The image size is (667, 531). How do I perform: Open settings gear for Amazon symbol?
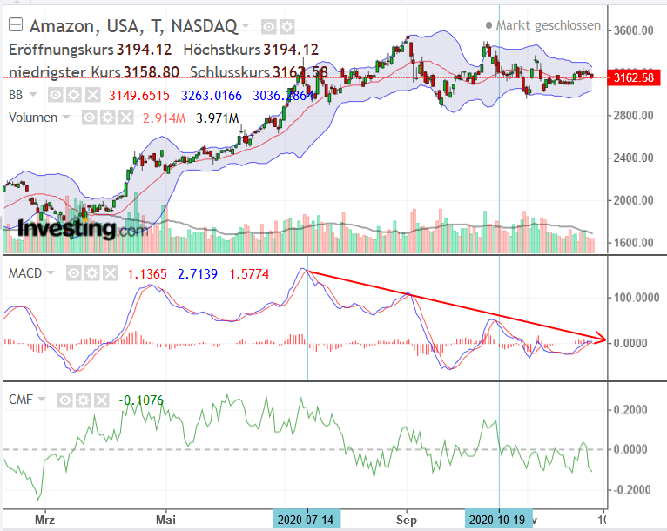pos(287,27)
